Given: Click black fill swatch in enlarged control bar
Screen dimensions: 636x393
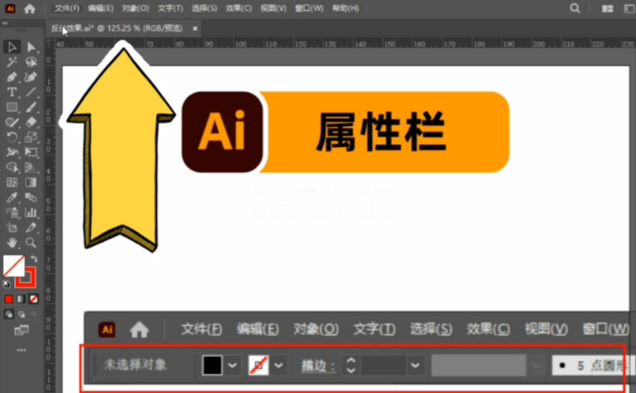Looking at the screenshot, I should click(212, 365).
